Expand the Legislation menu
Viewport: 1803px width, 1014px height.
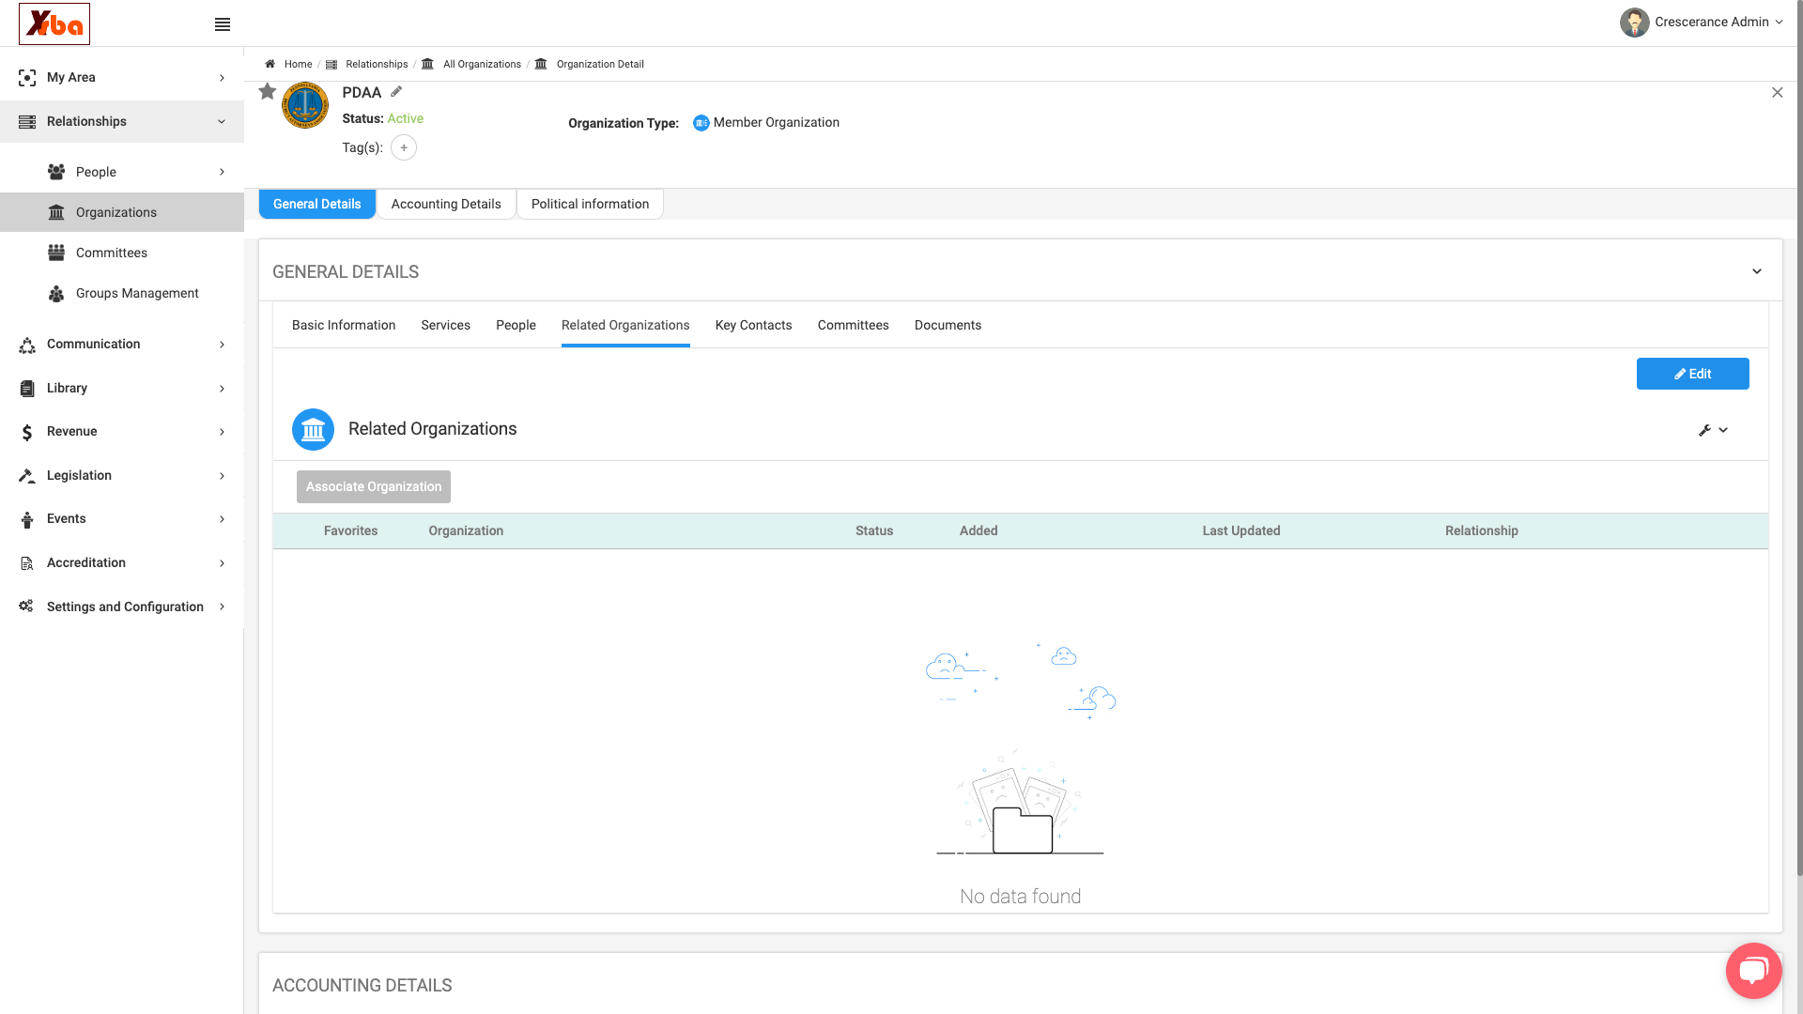click(122, 475)
